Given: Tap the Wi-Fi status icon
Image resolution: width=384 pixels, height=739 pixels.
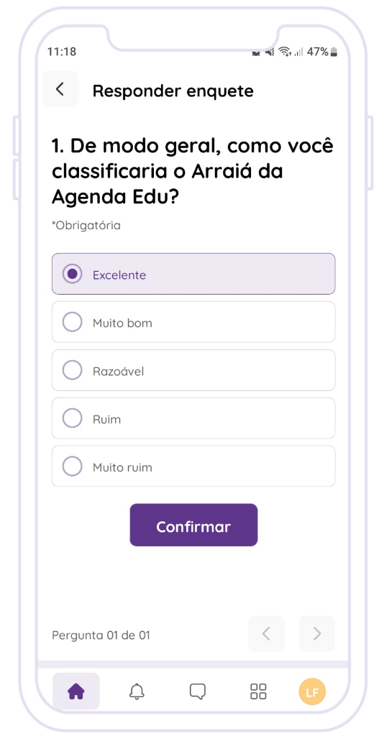Looking at the screenshot, I should [x=285, y=51].
